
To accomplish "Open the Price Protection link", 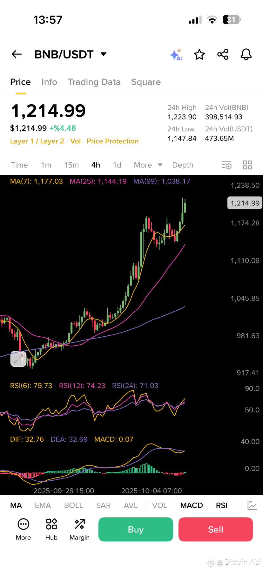I will 113,141.
